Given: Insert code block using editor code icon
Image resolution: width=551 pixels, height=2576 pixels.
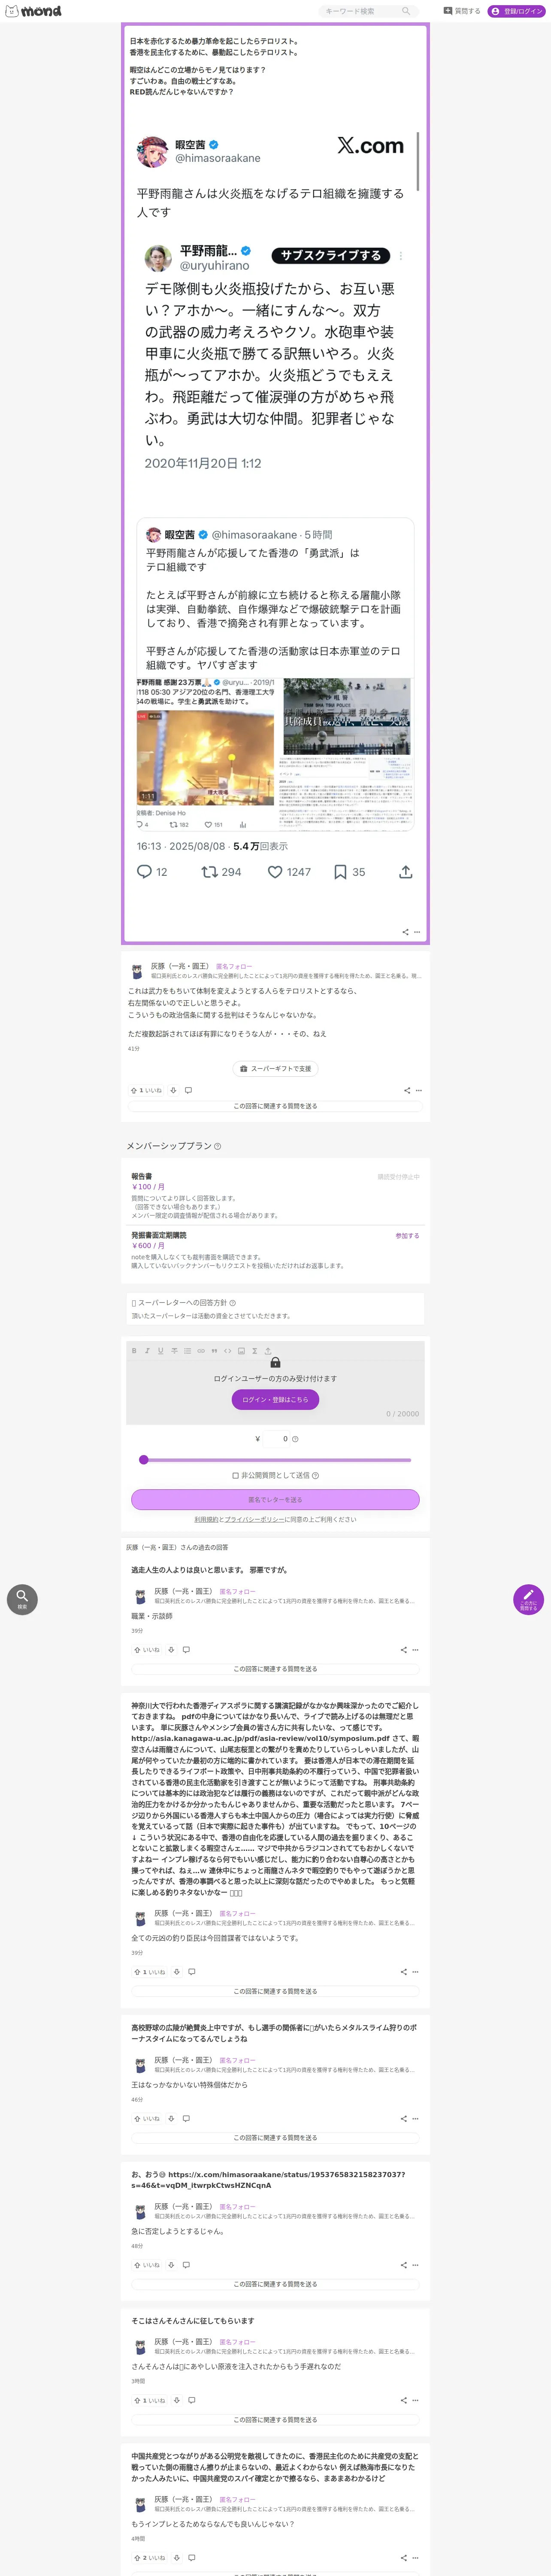Looking at the screenshot, I should coord(227,1351).
